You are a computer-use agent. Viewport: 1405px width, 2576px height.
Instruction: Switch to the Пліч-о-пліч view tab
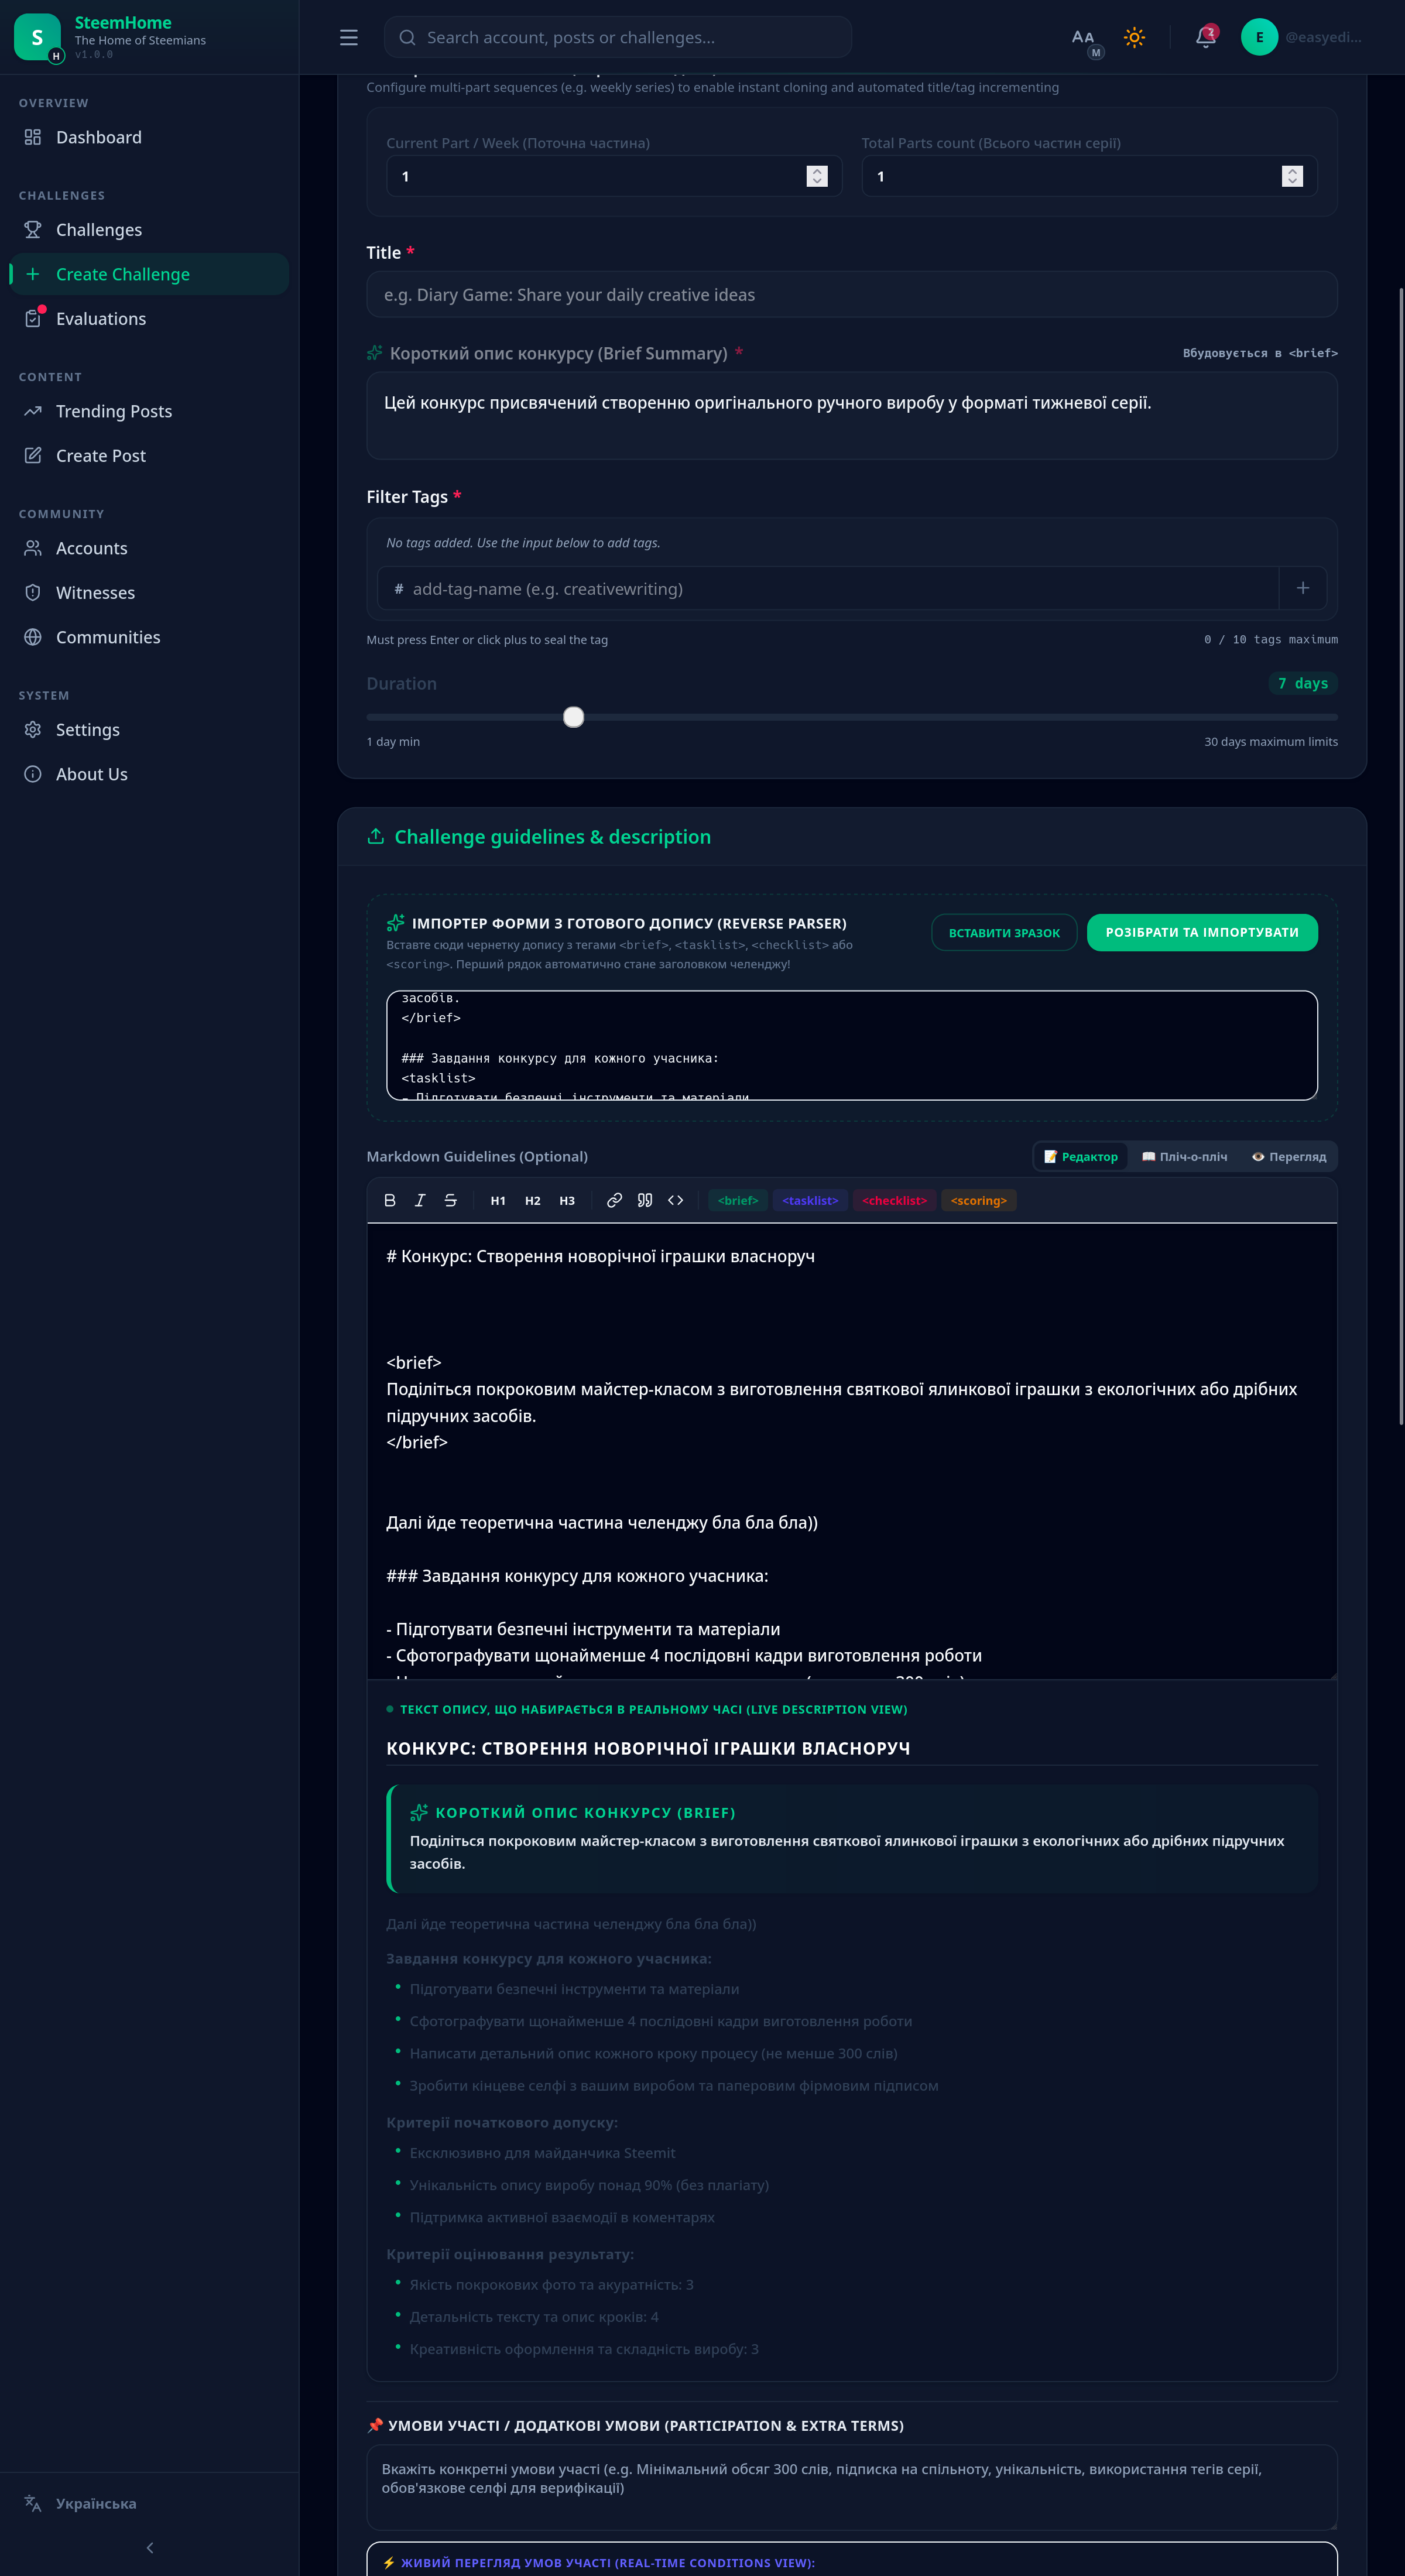[x=1184, y=1157]
